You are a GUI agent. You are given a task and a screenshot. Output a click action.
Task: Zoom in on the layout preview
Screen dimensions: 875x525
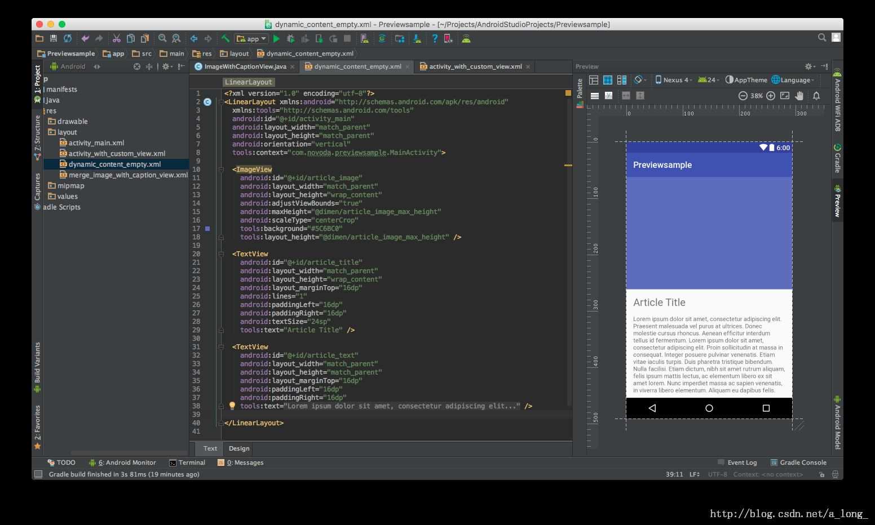[771, 96]
